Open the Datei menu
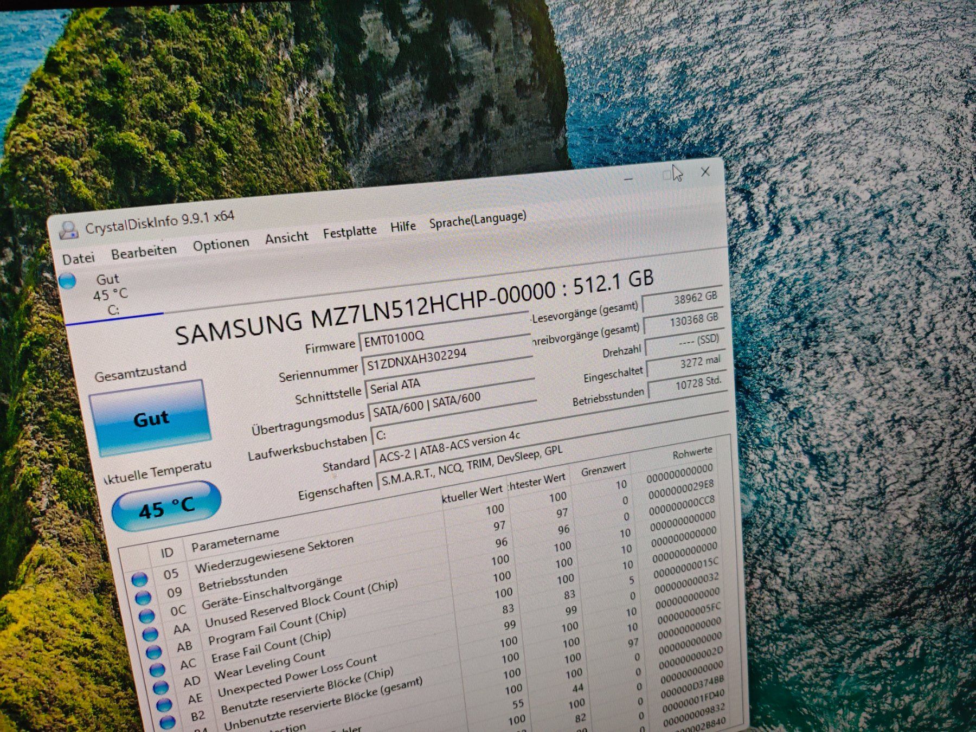Image resolution: width=976 pixels, height=732 pixels. tap(79, 259)
